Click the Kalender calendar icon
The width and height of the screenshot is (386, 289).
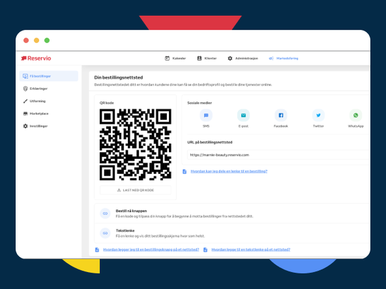tap(167, 58)
